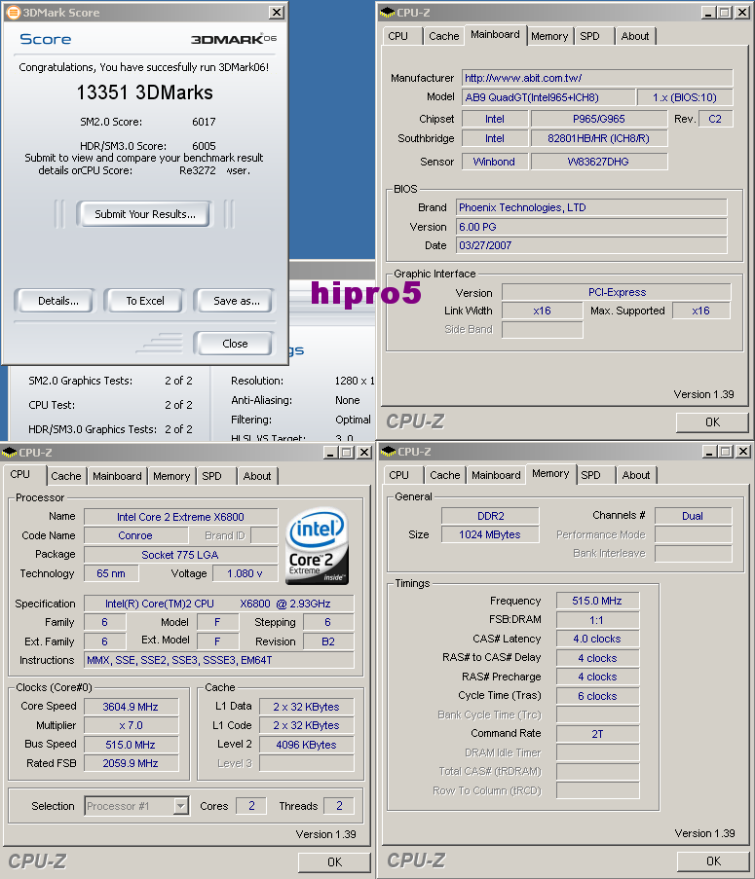Click the instructions field listing MMX, SSE
Screen dimensions: 755x879
click(x=219, y=660)
